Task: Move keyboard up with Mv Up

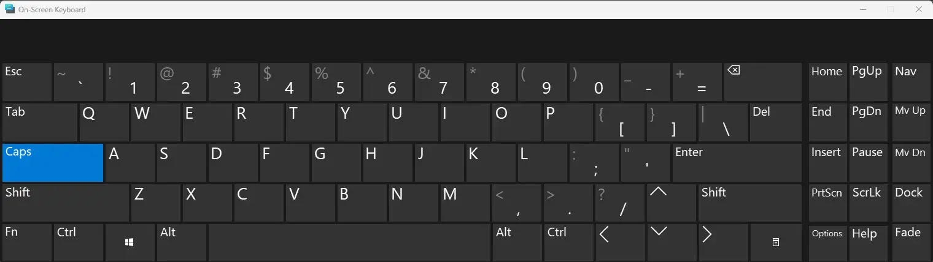Action: point(910,122)
